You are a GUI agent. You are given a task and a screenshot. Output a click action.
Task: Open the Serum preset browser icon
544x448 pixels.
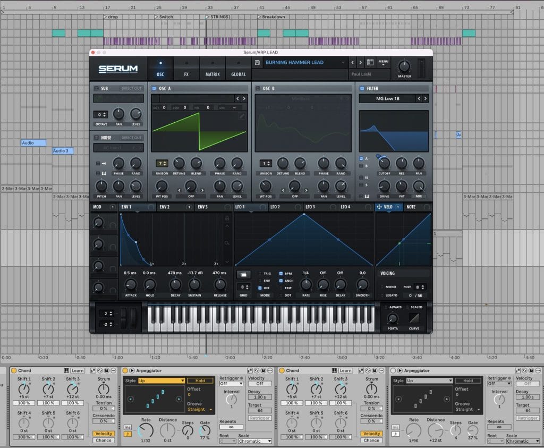[x=370, y=63]
